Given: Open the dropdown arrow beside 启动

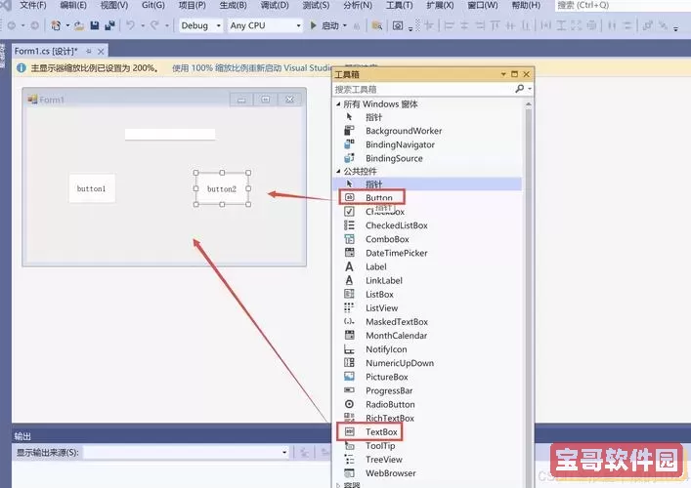Looking at the screenshot, I should (x=345, y=26).
